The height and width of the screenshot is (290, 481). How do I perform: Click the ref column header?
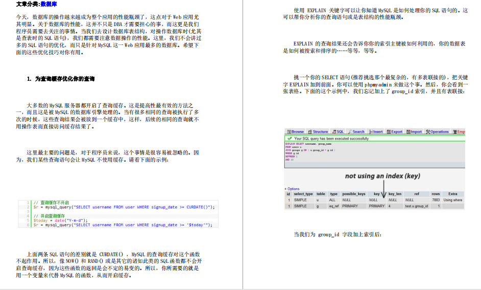point(417,194)
